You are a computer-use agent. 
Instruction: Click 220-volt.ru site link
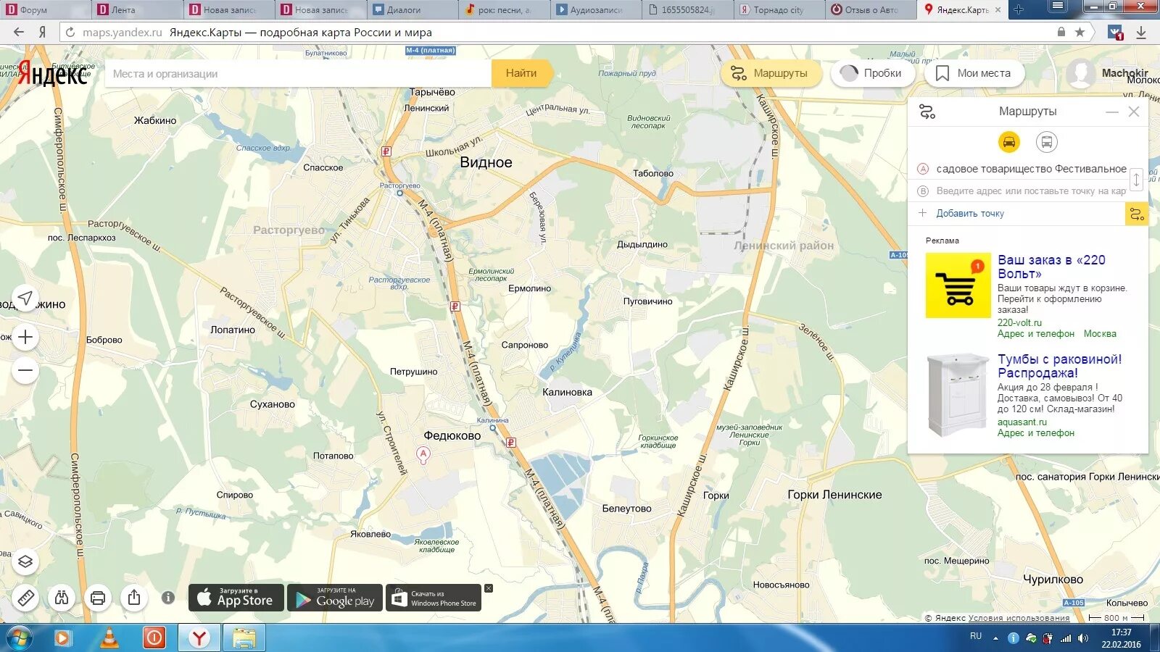(x=1019, y=323)
